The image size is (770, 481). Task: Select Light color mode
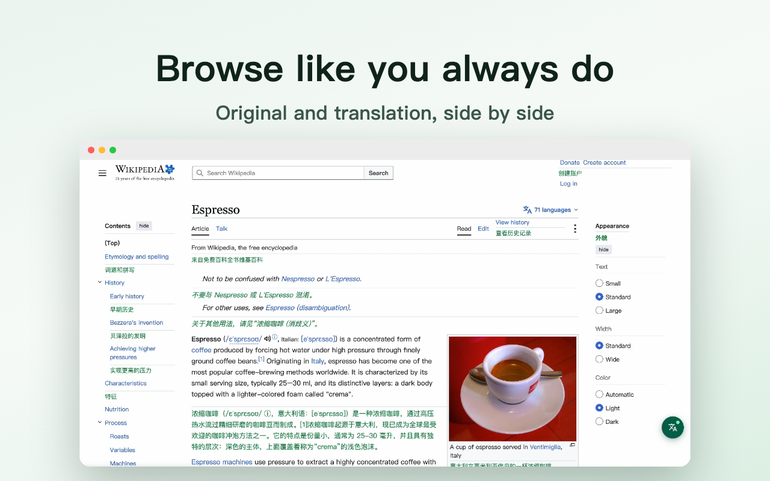(x=599, y=408)
